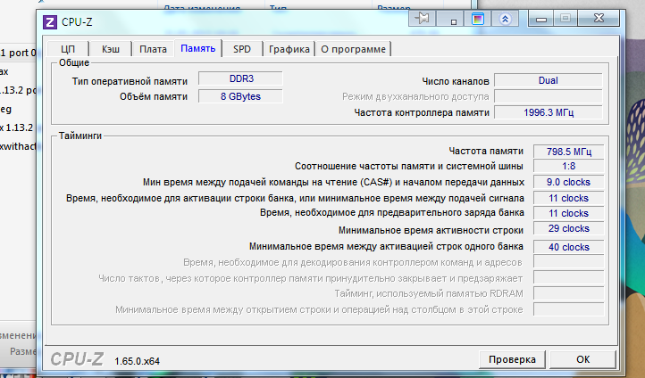Image resolution: width=645 pixels, height=378 pixels.
Task: Click the 29 clocks value
Action: tap(568, 228)
